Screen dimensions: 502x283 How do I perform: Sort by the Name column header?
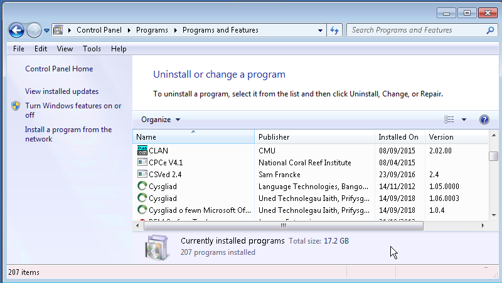point(194,137)
